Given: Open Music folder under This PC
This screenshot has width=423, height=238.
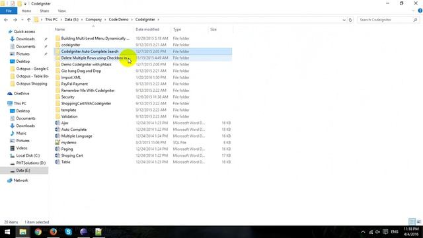Looking at the screenshot, I should (x=21, y=134).
